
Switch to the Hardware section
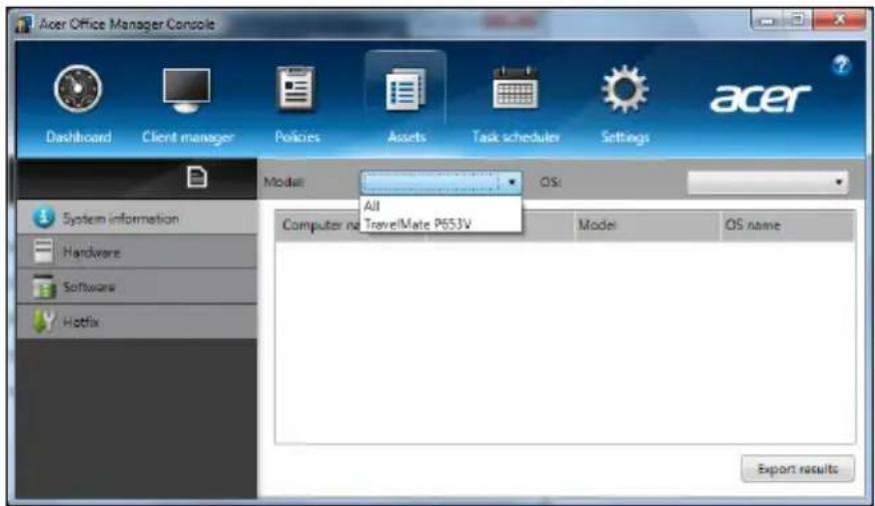tap(92, 253)
